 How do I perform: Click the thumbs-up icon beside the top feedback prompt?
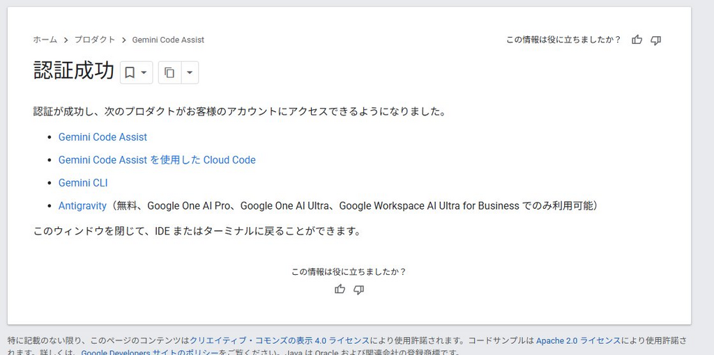tap(637, 40)
